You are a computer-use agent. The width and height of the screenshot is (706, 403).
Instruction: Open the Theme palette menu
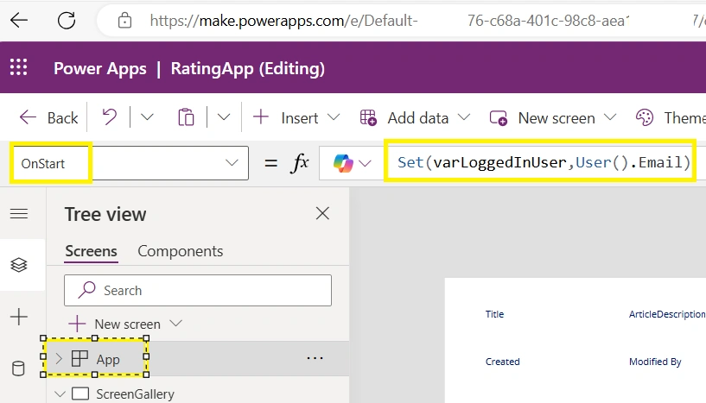pyautogui.click(x=671, y=118)
